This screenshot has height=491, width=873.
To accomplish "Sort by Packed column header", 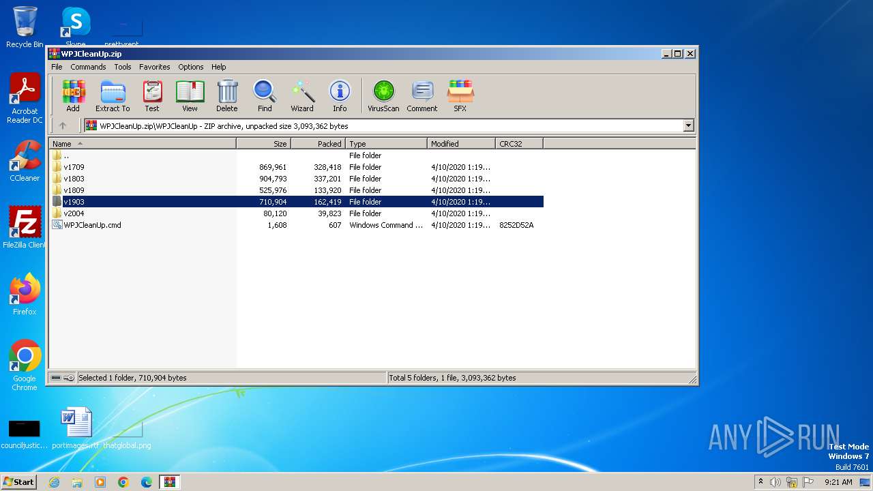I will click(319, 144).
